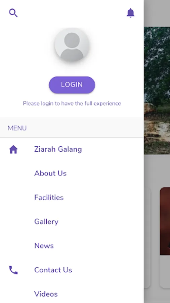
Task: Tap the gray card footer below the red thumbnail
Action: tap(165, 271)
